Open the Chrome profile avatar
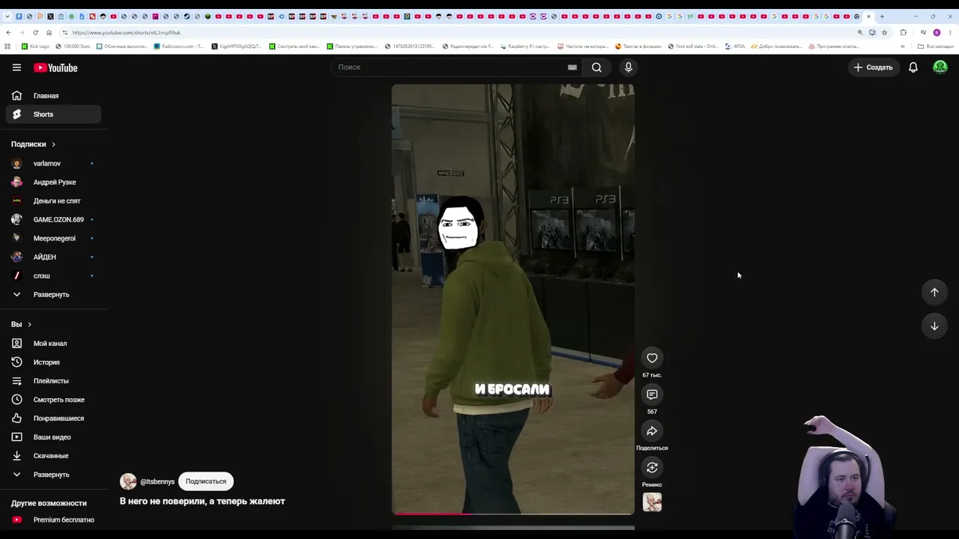This screenshot has width=959, height=539. [x=937, y=33]
